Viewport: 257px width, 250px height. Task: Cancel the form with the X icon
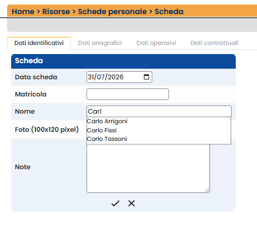click(132, 203)
